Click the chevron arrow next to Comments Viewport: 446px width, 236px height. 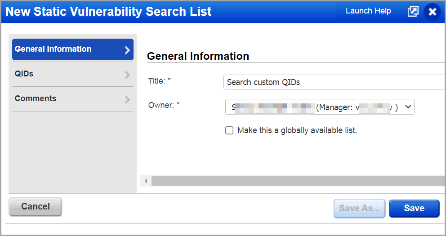[x=127, y=99]
